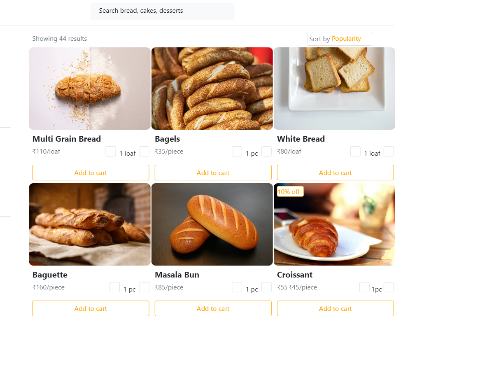494x392 pixels.
Task: Add Multi Grain Bread to cart
Action: click(91, 173)
